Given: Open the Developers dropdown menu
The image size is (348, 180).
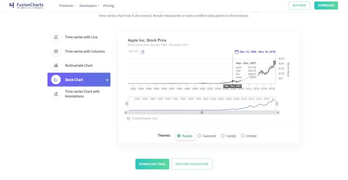Looking at the screenshot, I should click(x=89, y=5).
